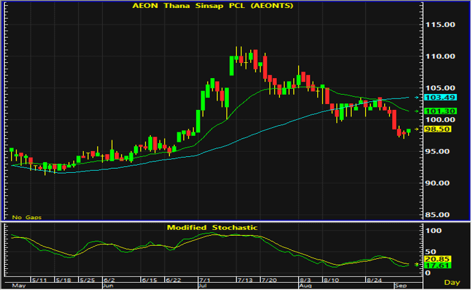Image resolution: width=472 pixels, height=290 pixels.
Task: Click the arrow beside the stochastic value tags
Action: 417,264
